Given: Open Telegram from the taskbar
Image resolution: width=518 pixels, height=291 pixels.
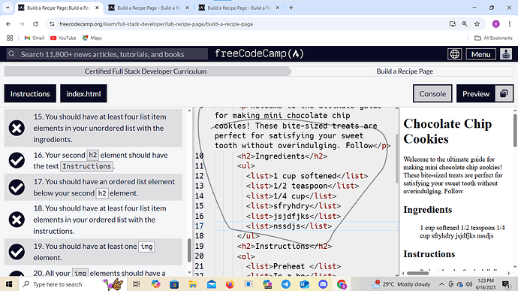Looking at the screenshot, I should click(286, 284).
